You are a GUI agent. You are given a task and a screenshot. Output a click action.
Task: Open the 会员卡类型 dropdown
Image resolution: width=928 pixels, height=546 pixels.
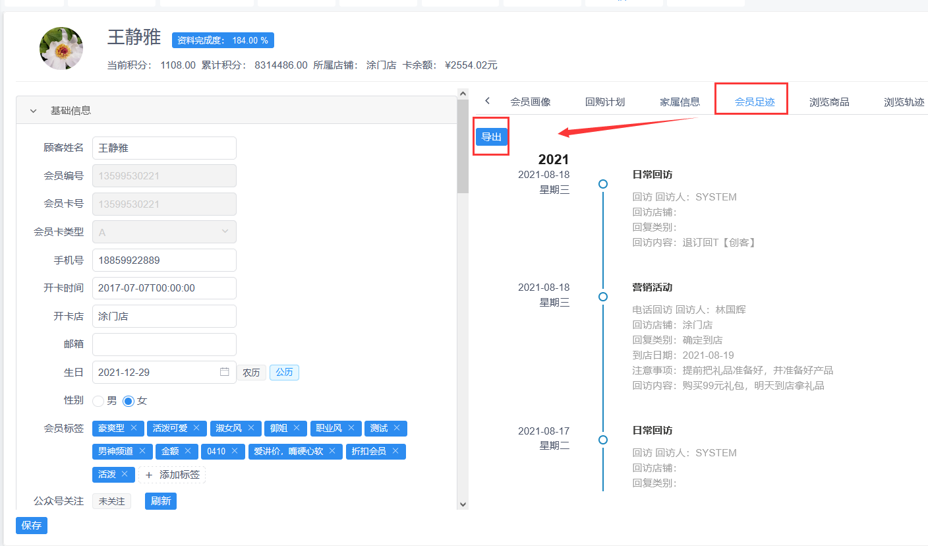[x=164, y=231]
